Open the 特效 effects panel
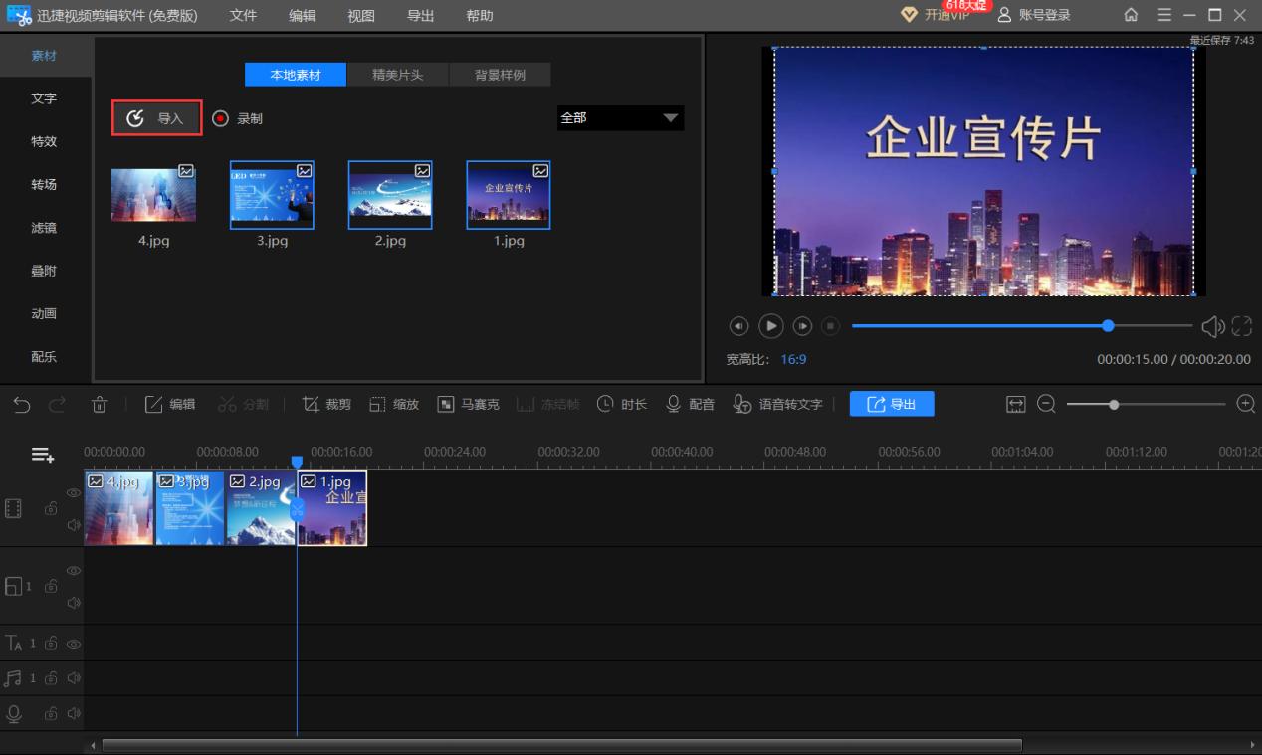Image resolution: width=1262 pixels, height=755 pixels. click(x=44, y=141)
